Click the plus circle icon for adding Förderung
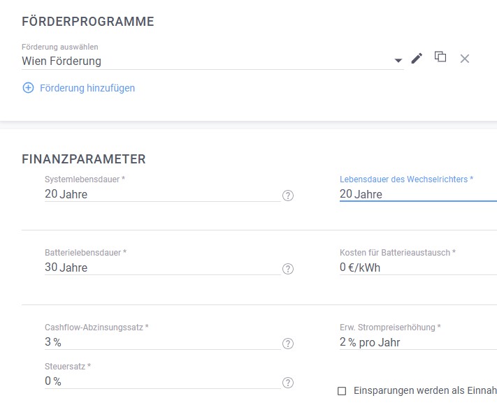The width and height of the screenshot is (497, 419). (x=28, y=88)
